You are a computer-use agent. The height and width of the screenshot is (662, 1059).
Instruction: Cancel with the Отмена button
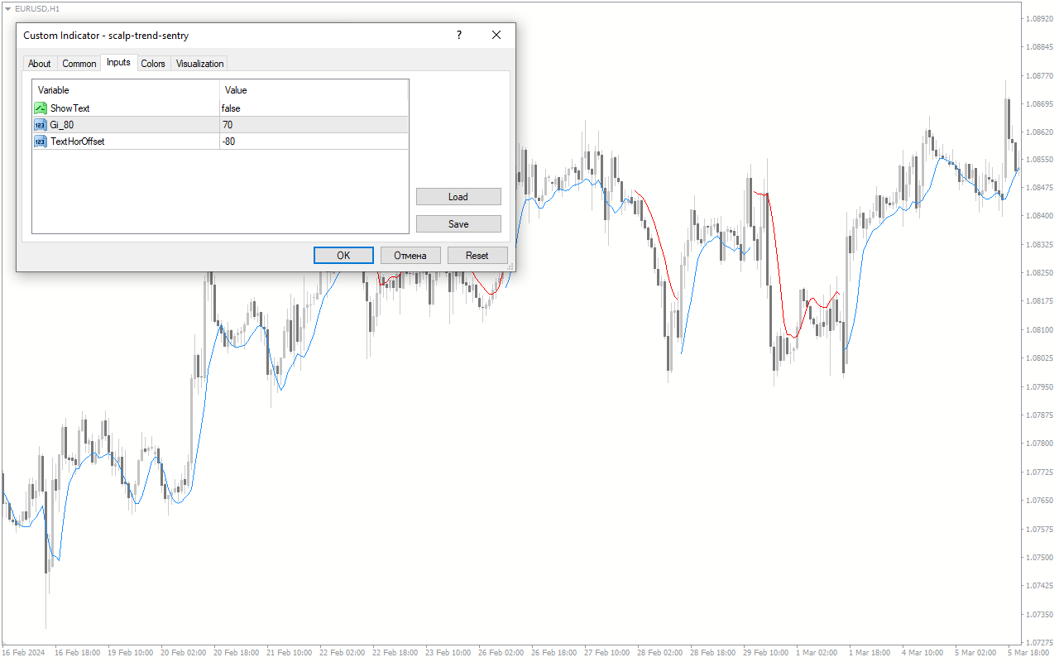410,256
